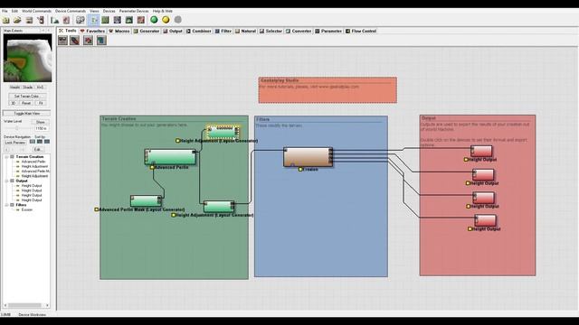
Task: Click the yellow build circle button
Action: click(166, 20)
